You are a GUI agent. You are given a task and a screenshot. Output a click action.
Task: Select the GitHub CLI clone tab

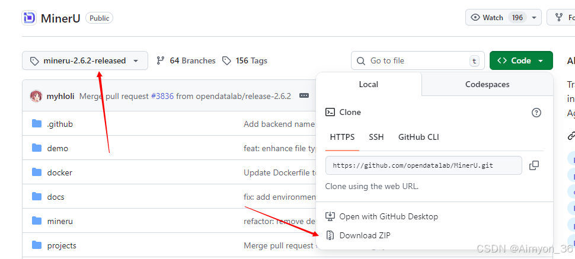click(x=419, y=137)
